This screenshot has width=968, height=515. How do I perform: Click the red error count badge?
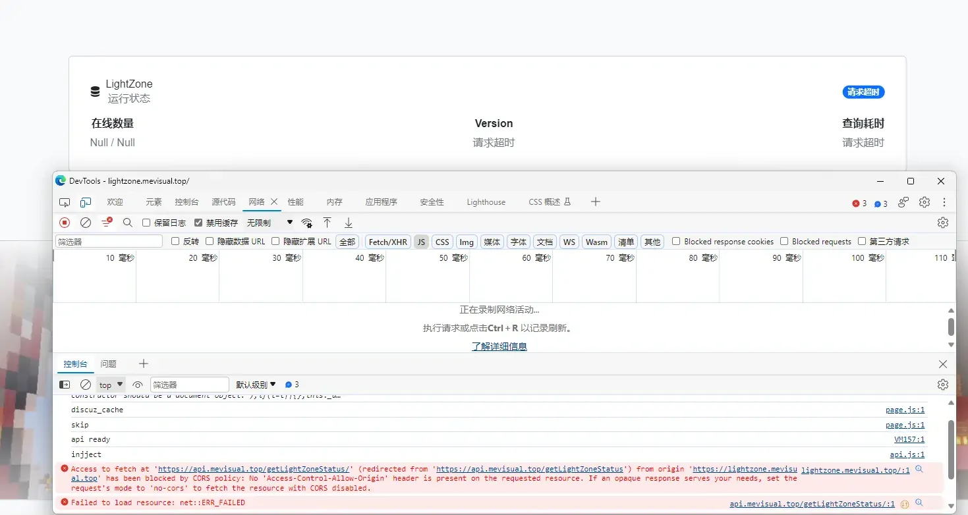[x=860, y=203]
